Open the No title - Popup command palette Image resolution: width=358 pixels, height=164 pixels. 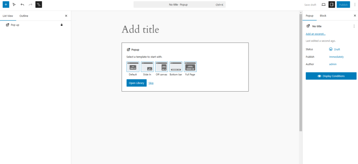pos(179,5)
